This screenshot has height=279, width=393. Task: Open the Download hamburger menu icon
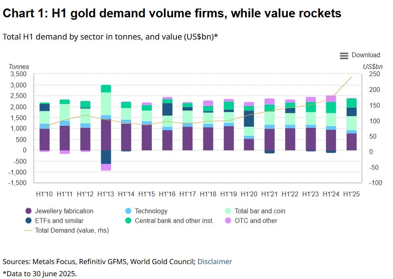[344, 56]
